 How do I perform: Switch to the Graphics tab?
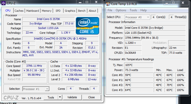pos(70,11)
